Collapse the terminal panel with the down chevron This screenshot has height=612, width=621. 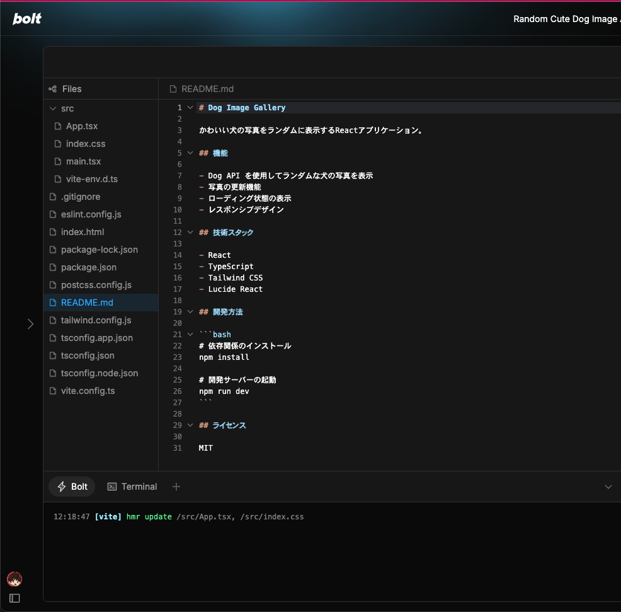pyautogui.click(x=608, y=486)
